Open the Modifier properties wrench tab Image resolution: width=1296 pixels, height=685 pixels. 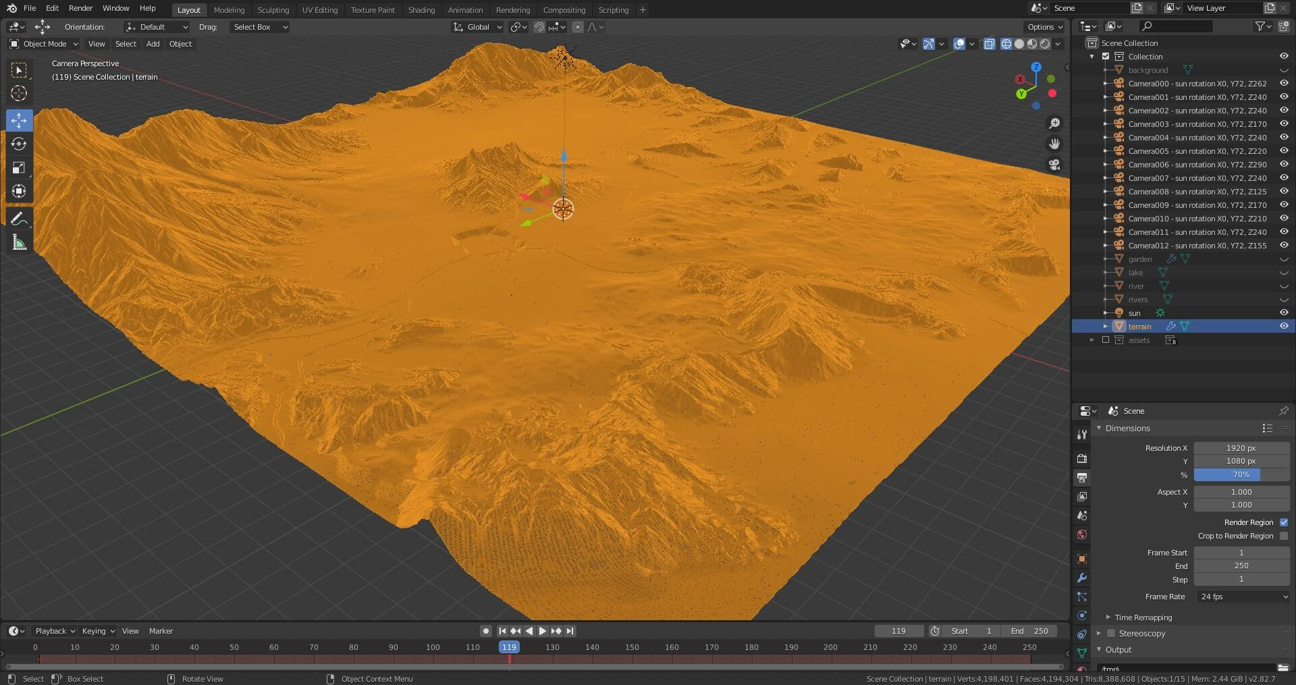(x=1081, y=578)
